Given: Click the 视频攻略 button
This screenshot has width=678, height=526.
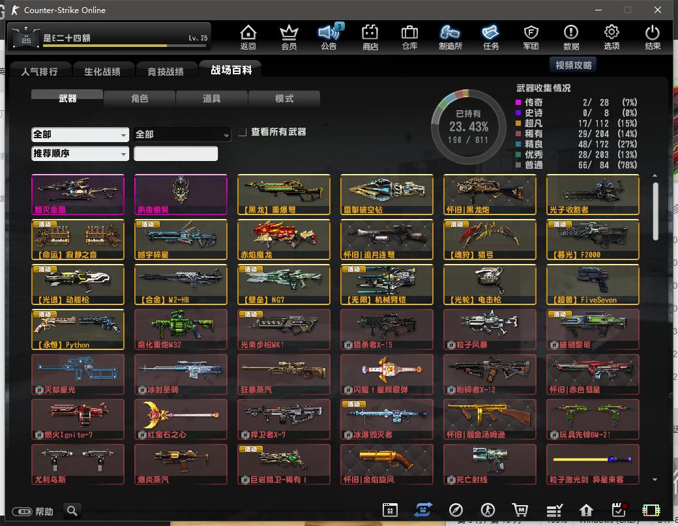Looking at the screenshot, I should [573, 65].
